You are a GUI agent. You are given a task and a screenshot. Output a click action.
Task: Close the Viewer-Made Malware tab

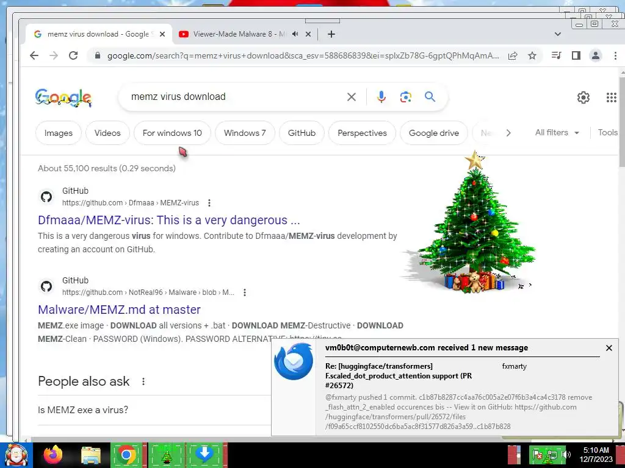(308, 34)
